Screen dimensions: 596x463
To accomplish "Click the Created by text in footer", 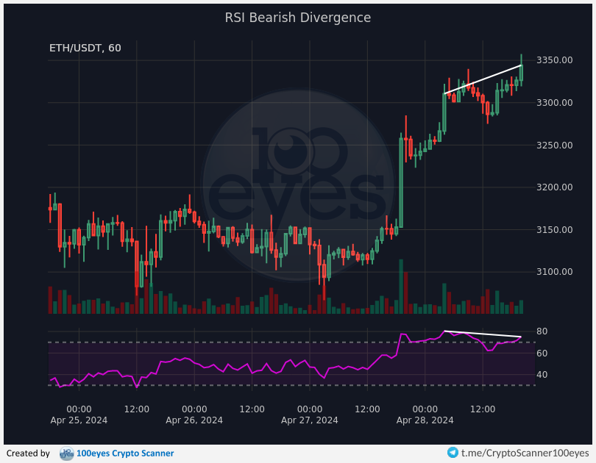I will 28,453.
